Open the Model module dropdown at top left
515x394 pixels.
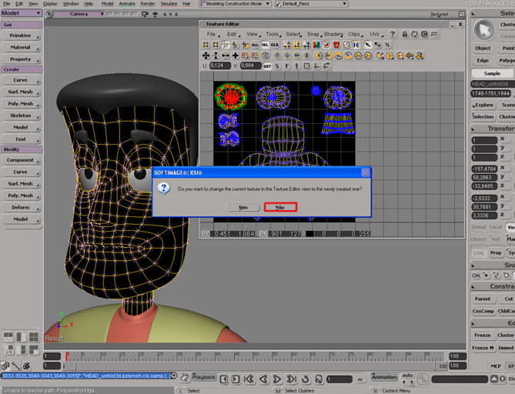tap(21, 13)
